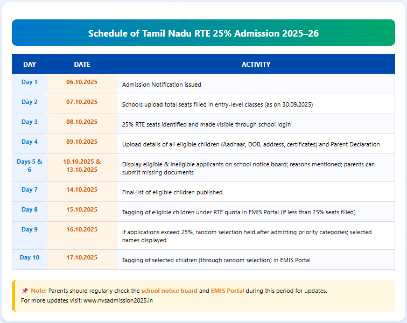Click the '10.10.2025 & 13.10.2025' date cell
This screenshot has width=407, height=323.
click(x=82, y=165)
